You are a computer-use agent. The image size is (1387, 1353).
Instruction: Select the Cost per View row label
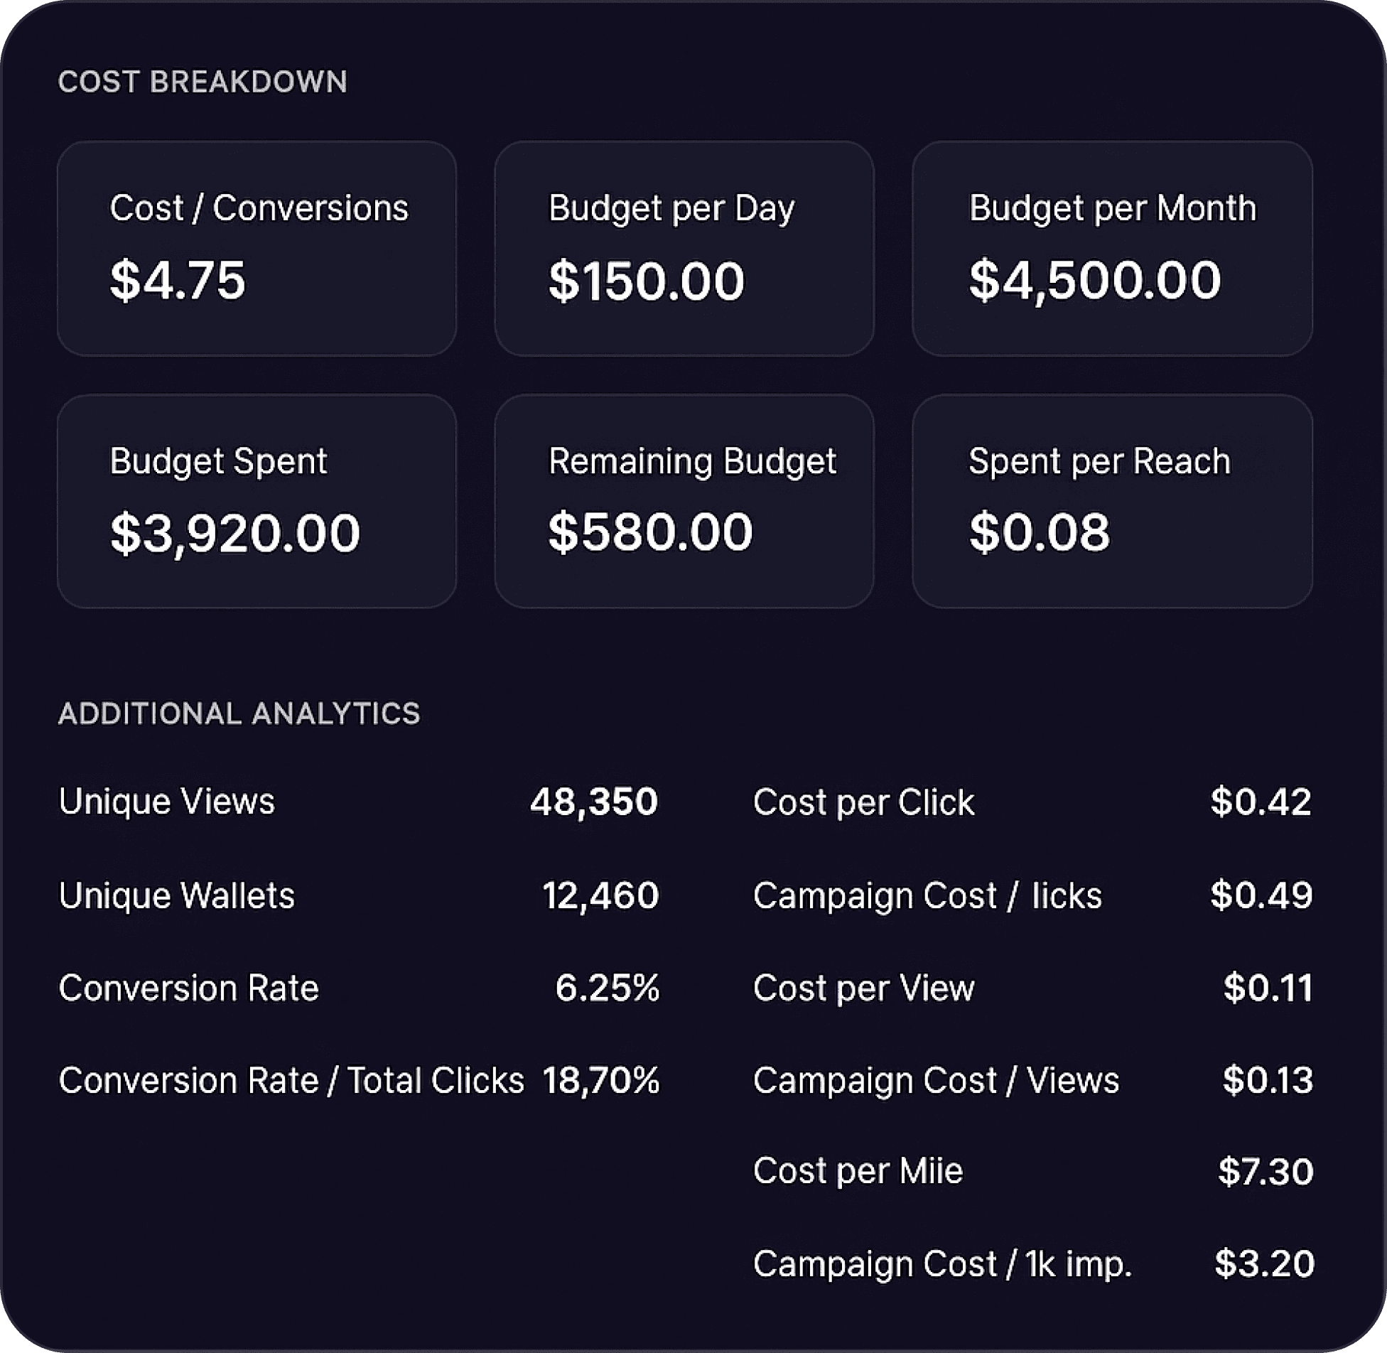pos(863,988)
